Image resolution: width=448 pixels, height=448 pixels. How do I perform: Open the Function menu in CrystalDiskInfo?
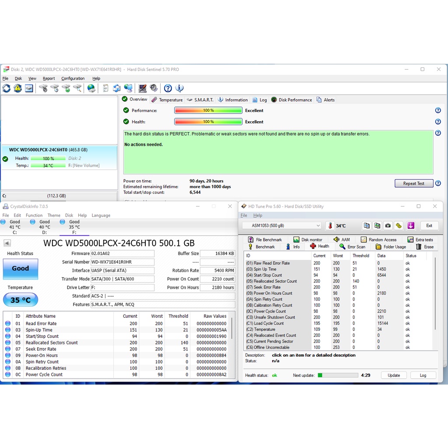34,215
